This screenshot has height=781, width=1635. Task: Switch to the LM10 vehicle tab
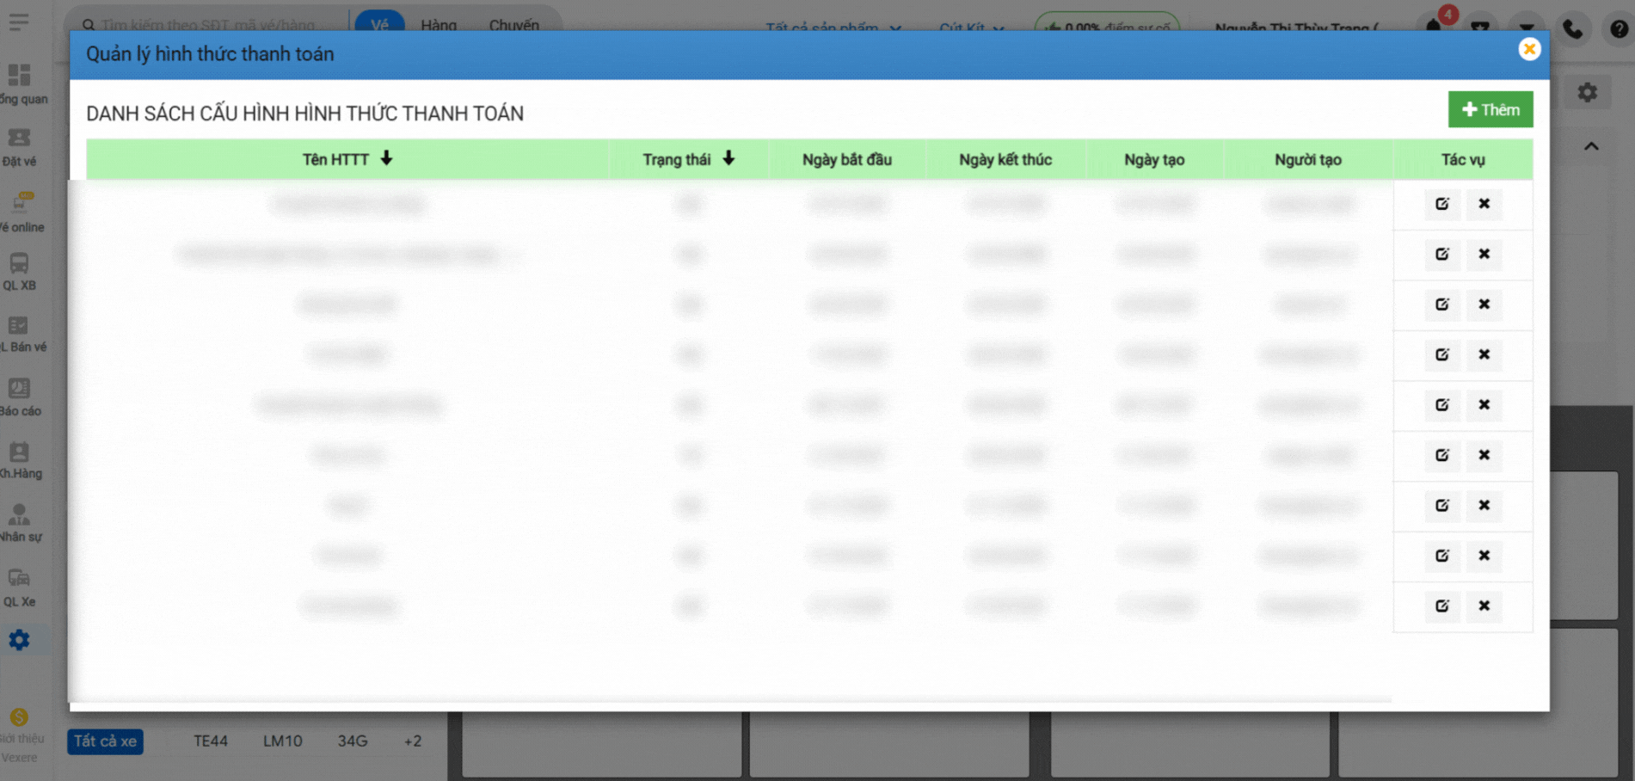click(x=282, y=741)
